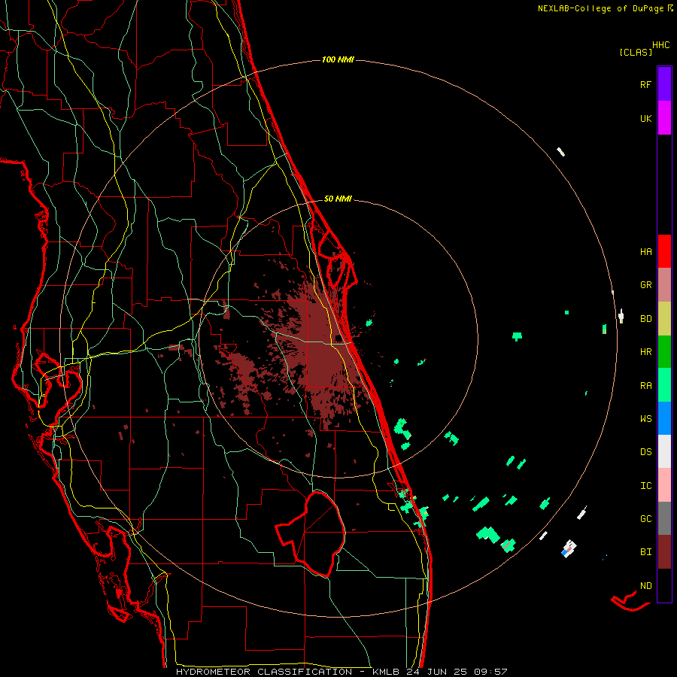Image resolution: width=677 pixels, height=677 pixels.
Task: Click the UK legend label
Action: pos(645,118)
